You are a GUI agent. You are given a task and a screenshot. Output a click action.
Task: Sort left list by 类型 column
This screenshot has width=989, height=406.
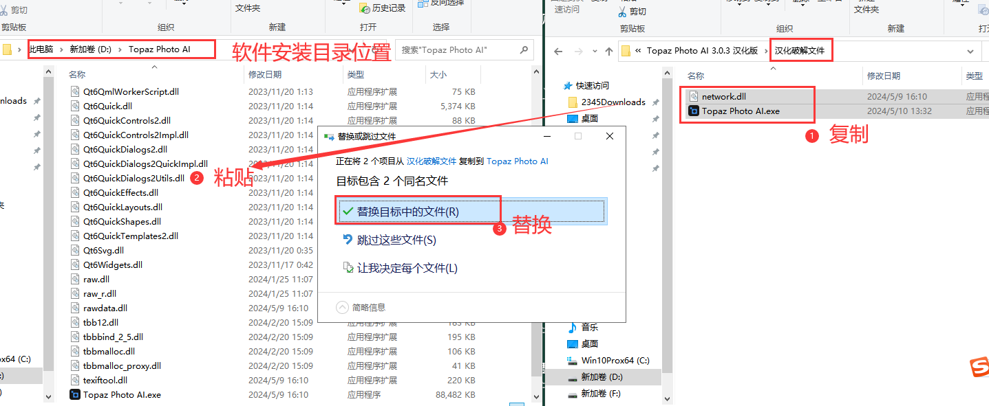(356, 74)
